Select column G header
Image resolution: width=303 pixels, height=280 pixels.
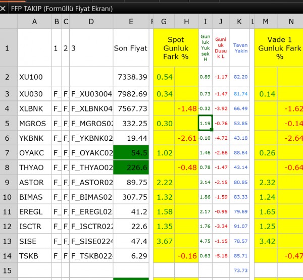pyautogui.click(x=164, y=21)
